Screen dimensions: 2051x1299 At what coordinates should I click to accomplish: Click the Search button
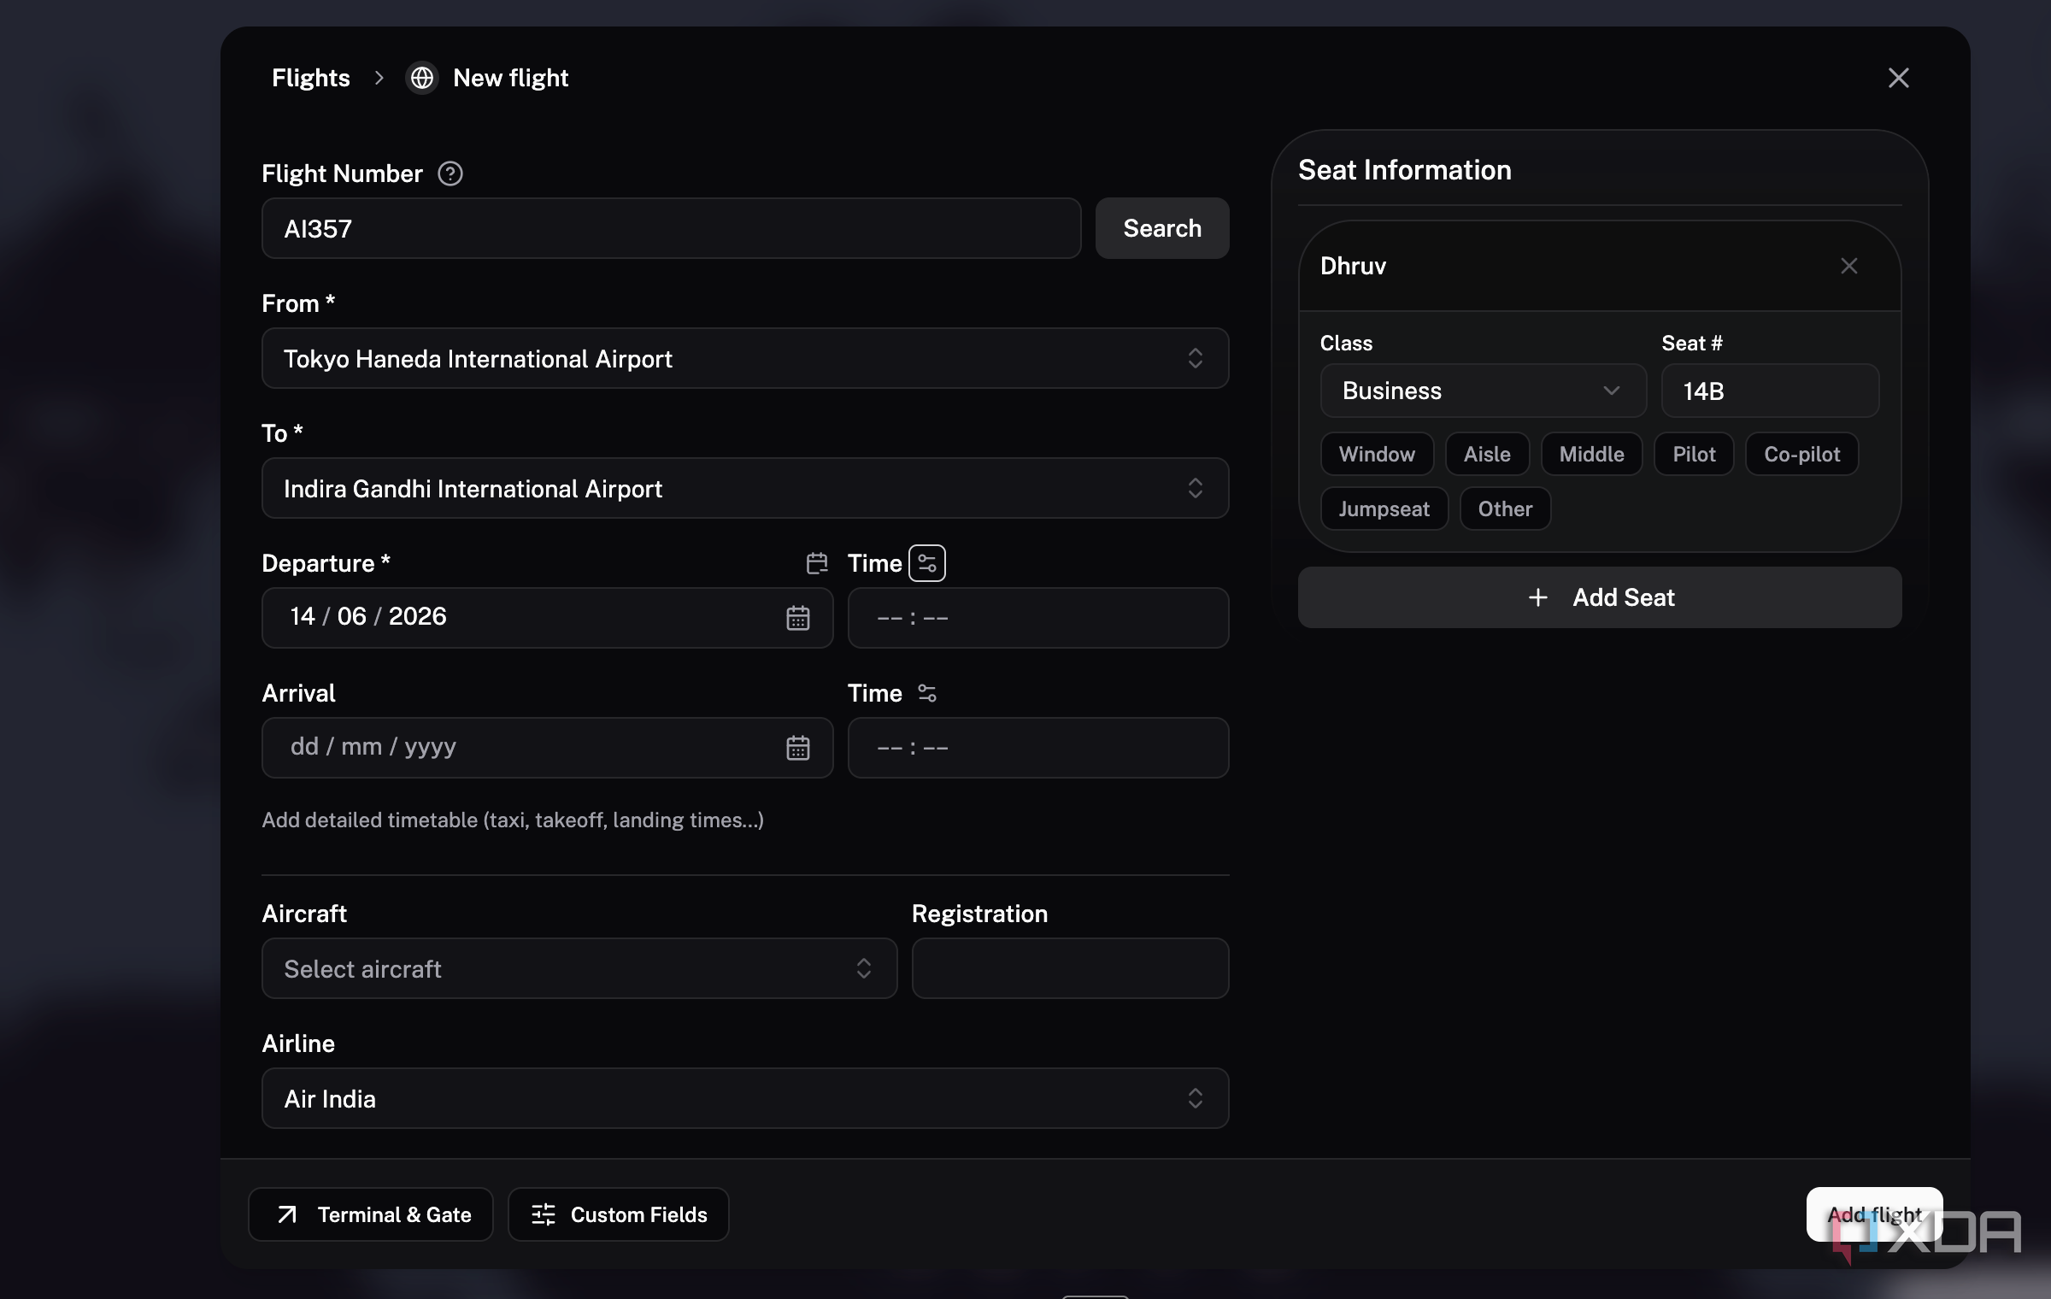point(1162,228)
